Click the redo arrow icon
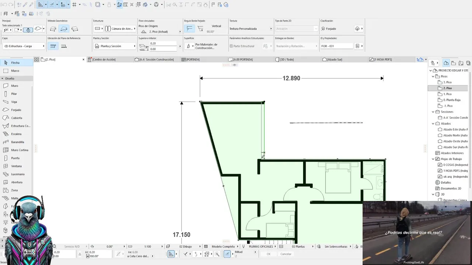 pyautogui.click(x=11, y=5)
